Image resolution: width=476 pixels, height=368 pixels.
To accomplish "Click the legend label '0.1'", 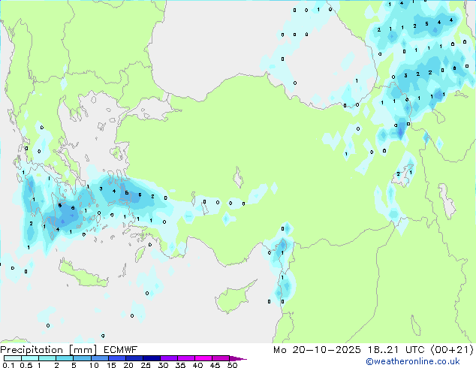I will (8, 365).
